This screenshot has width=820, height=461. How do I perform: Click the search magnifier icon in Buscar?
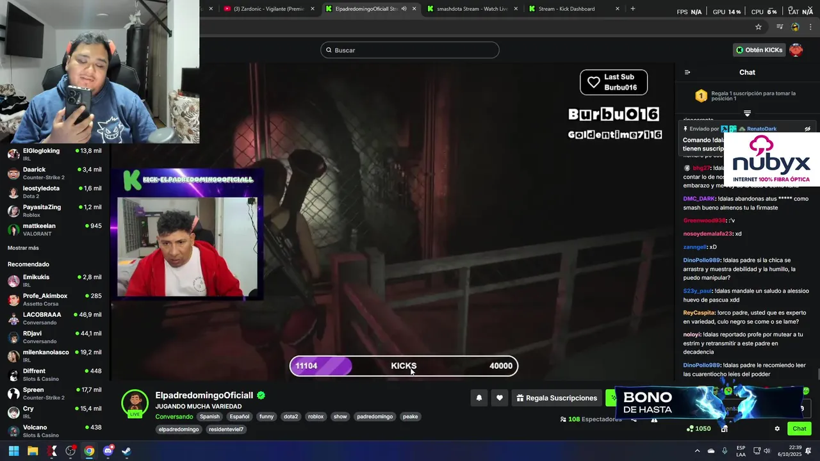pos(329,50)
